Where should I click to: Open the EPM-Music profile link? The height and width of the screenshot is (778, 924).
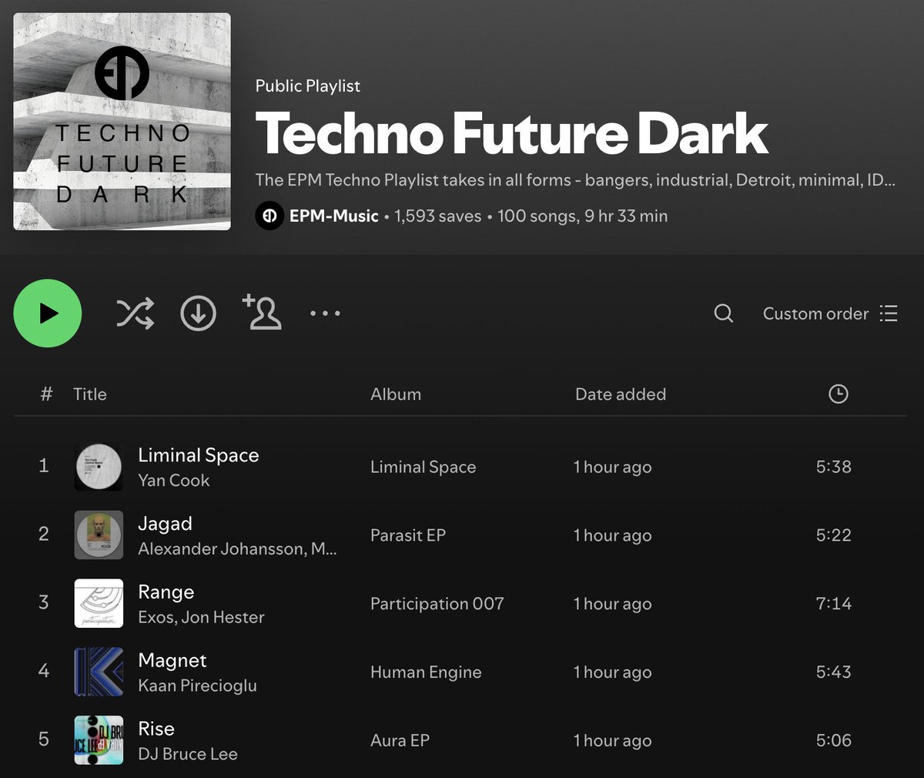coord(334,216)
